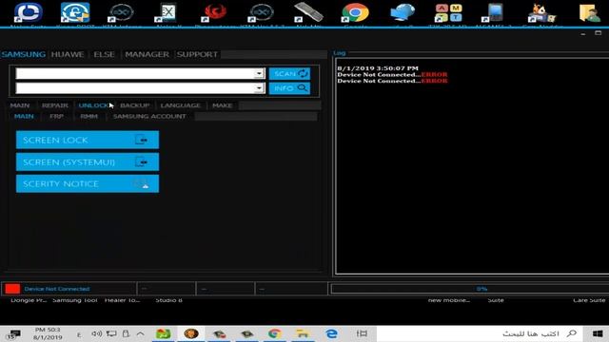Open the gray handset desktop shortcut

(x=308, y=12)
